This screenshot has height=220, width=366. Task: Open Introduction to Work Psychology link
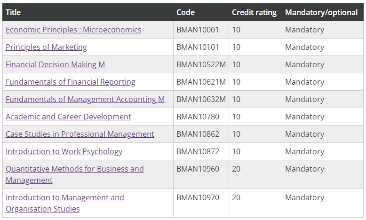[x=64, y=151]
